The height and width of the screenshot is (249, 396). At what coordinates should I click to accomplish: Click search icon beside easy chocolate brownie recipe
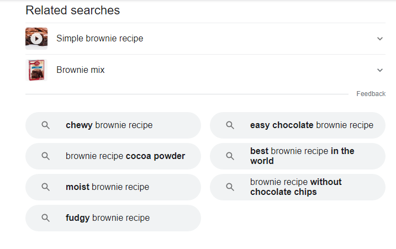(x=230, y=125)
